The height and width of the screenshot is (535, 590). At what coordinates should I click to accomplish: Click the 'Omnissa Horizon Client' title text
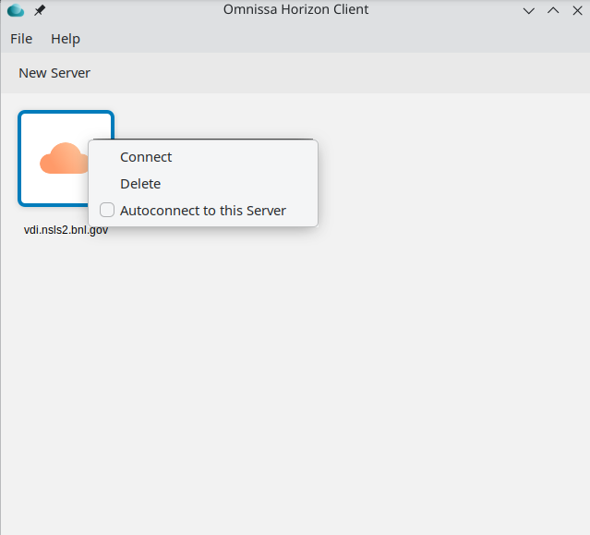pyautogui.click(x=295, y=10)
